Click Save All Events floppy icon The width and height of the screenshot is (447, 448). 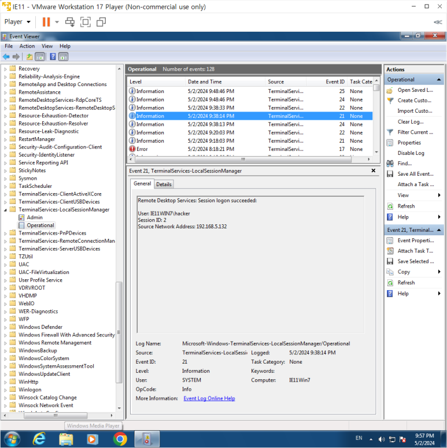tap(390, 174)
